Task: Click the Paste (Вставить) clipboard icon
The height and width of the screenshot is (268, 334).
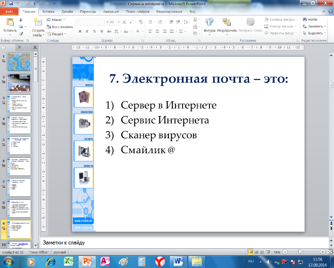Action: tap(10, 23)
